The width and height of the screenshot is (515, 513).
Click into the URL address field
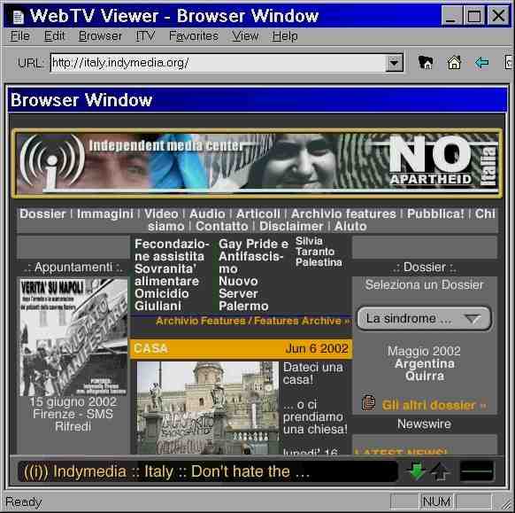(218, 63)
